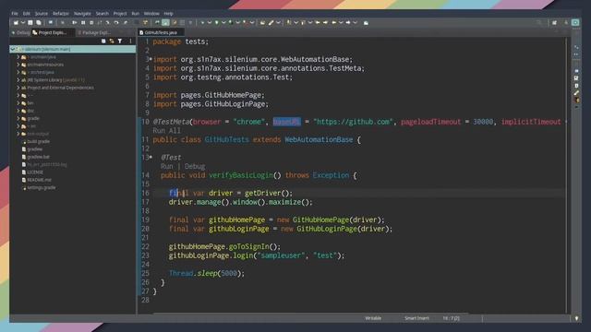
Task: Click the green Run launch icon
Action: [x=216, y=22]
